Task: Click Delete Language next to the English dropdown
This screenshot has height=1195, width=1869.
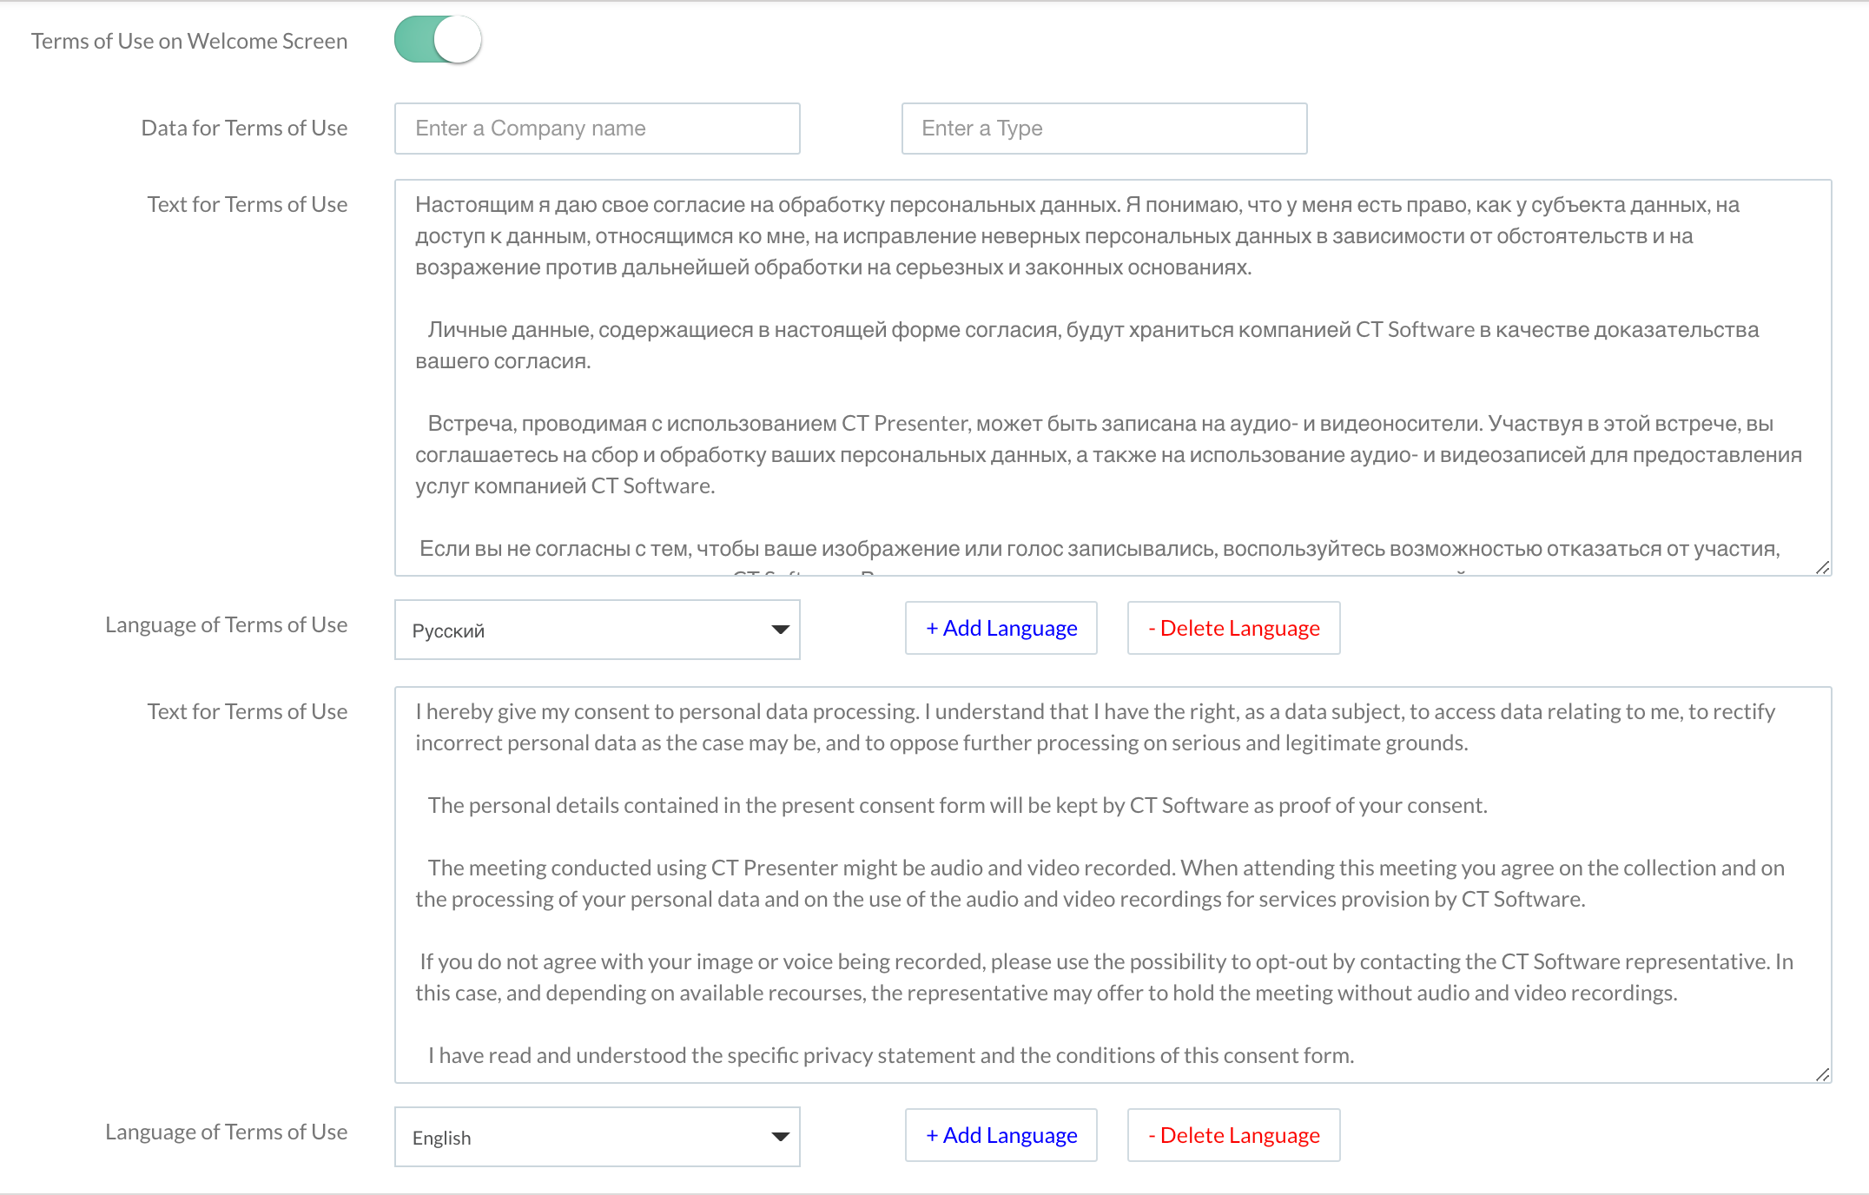Action: click(x=1233, y=1135)
